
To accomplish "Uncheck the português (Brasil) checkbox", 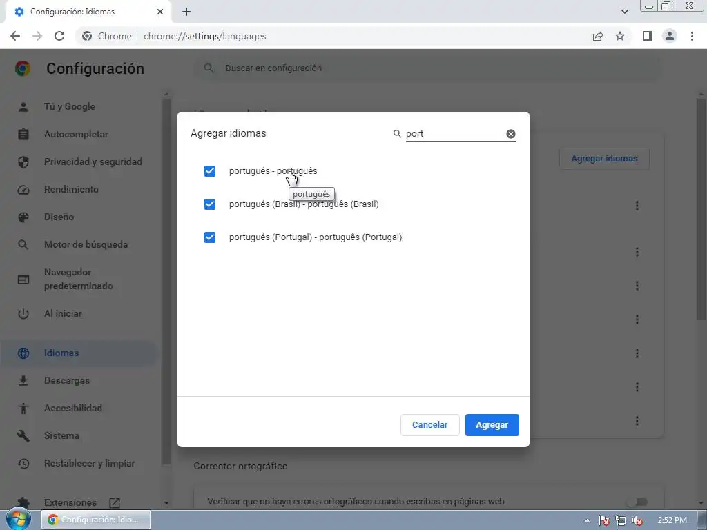I will coord(210,204).
